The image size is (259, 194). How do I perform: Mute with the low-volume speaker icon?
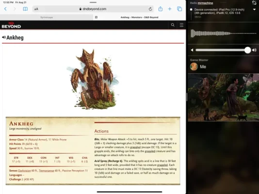tap(192, 50)
